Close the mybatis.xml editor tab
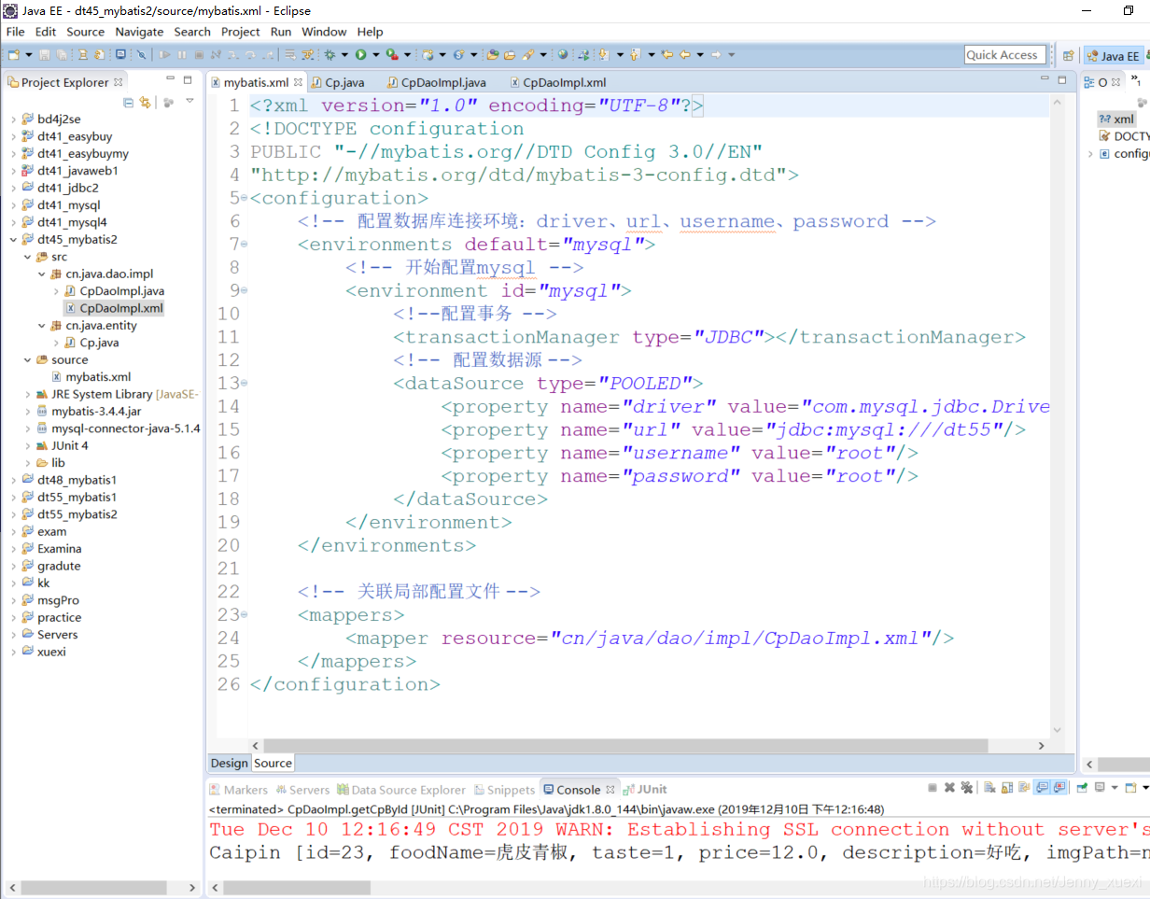1150x899 pixels. coord(299,82)
